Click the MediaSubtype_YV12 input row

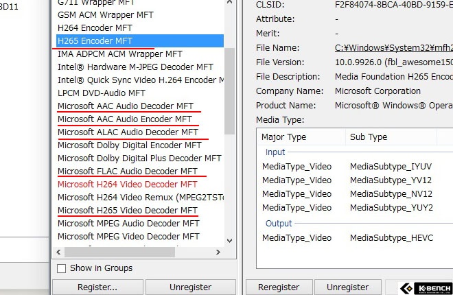[355, 180]
